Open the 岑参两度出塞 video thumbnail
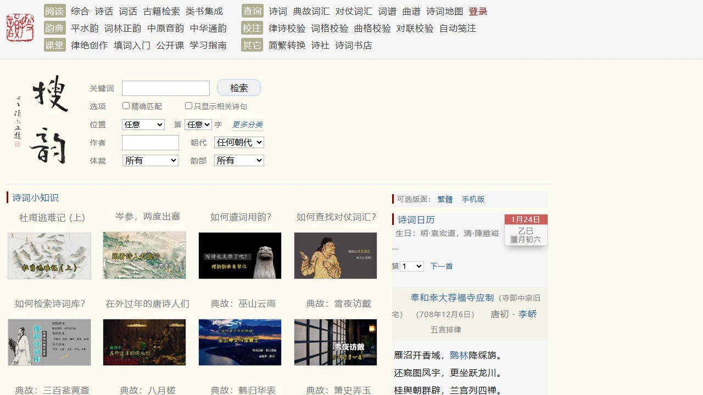Image resolution: width=703 pixels, height=395 pixels. tap(144, 256)
